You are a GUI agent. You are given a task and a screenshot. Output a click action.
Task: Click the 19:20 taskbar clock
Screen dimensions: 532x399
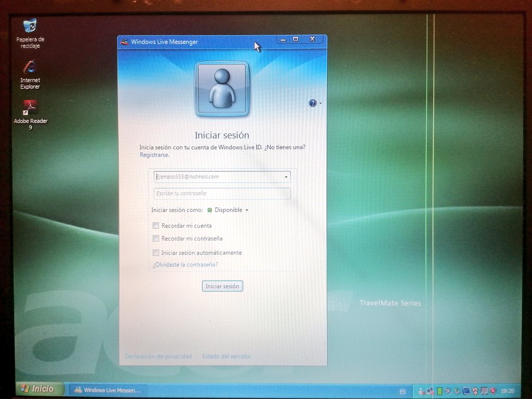(x=508, y=391)
